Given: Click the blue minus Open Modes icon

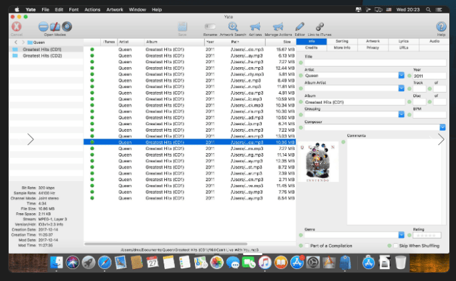Looking at the screenshot, I should (43, 27).
